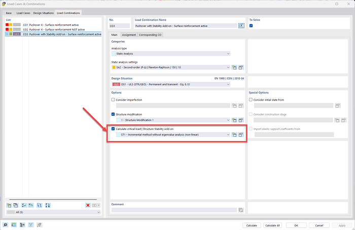Uncheck the Structure modification option
This screenshot has height=230, width=355.
coord(113,115)
